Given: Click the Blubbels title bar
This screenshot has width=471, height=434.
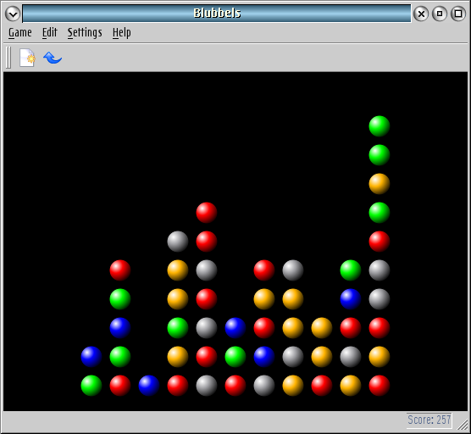Looking at the screenshot, I should (217, 14).
